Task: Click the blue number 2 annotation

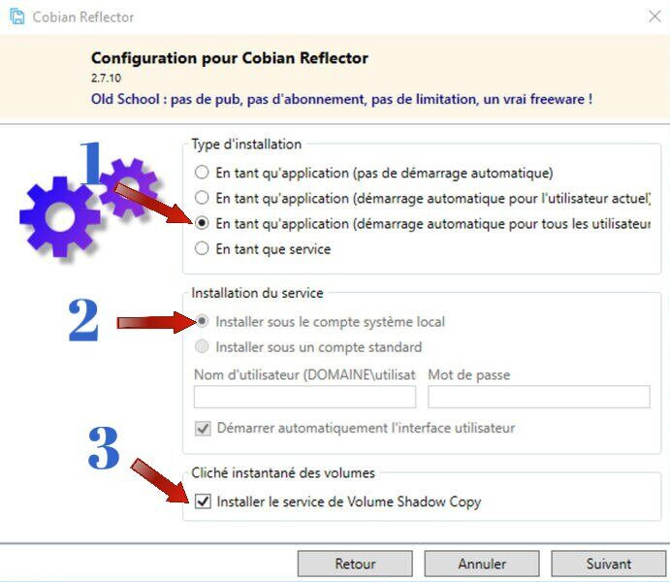Action: pyautogui.click(x=83, y=320)
